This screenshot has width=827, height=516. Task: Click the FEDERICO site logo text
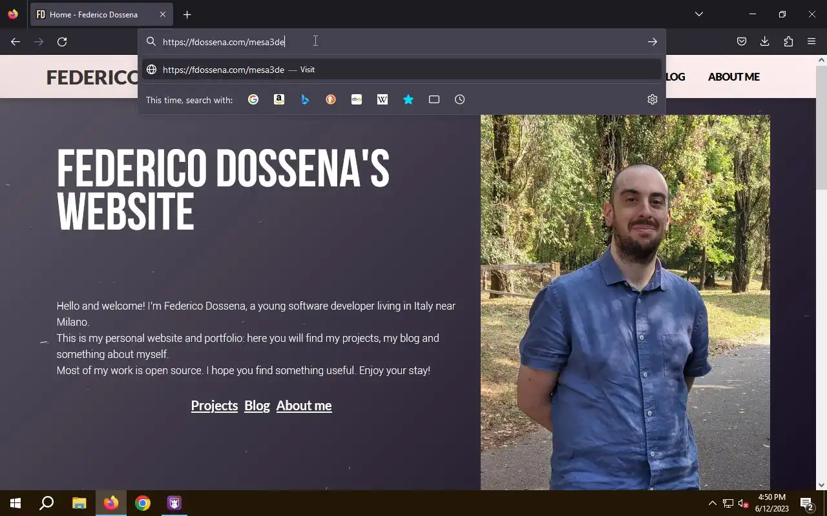pyautogui.click(x=91, y=77)
